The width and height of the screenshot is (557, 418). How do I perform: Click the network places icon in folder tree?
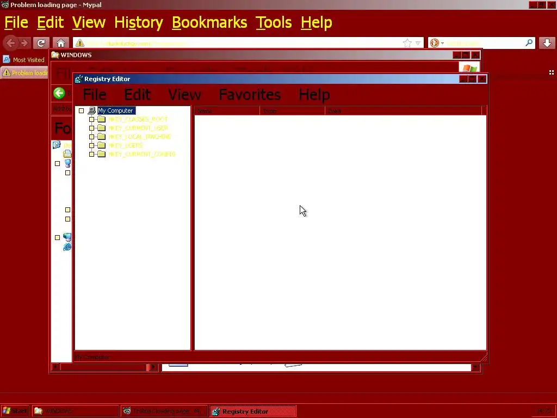[67, 237]
